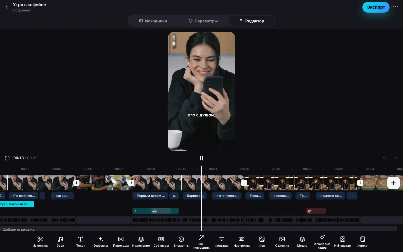Open the Медиа tool
This screenshot has height=252, width=403.
pos(302,242)
